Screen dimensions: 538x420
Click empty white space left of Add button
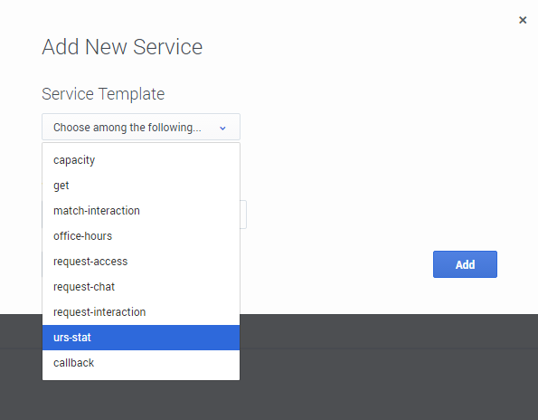coord(336,264)
